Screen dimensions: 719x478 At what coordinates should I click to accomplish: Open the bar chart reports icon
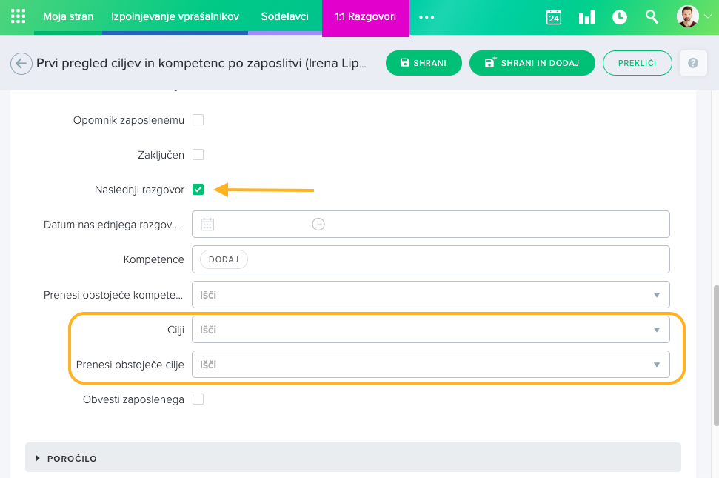tap(586, 17)
